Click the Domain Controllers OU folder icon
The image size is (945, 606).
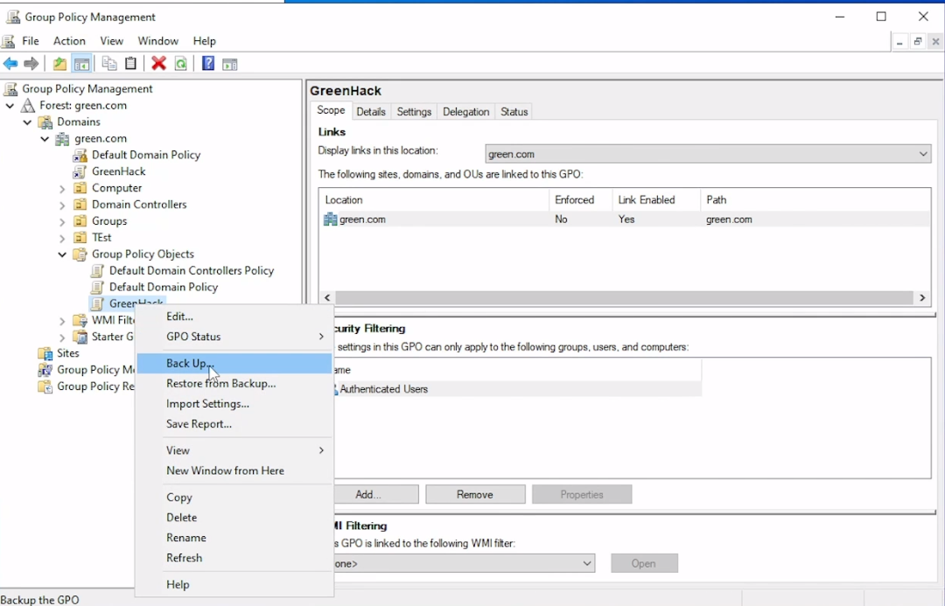click(80, 205)
